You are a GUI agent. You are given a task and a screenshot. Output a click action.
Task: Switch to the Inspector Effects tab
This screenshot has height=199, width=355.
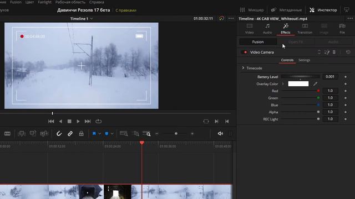tap(286, 29)
